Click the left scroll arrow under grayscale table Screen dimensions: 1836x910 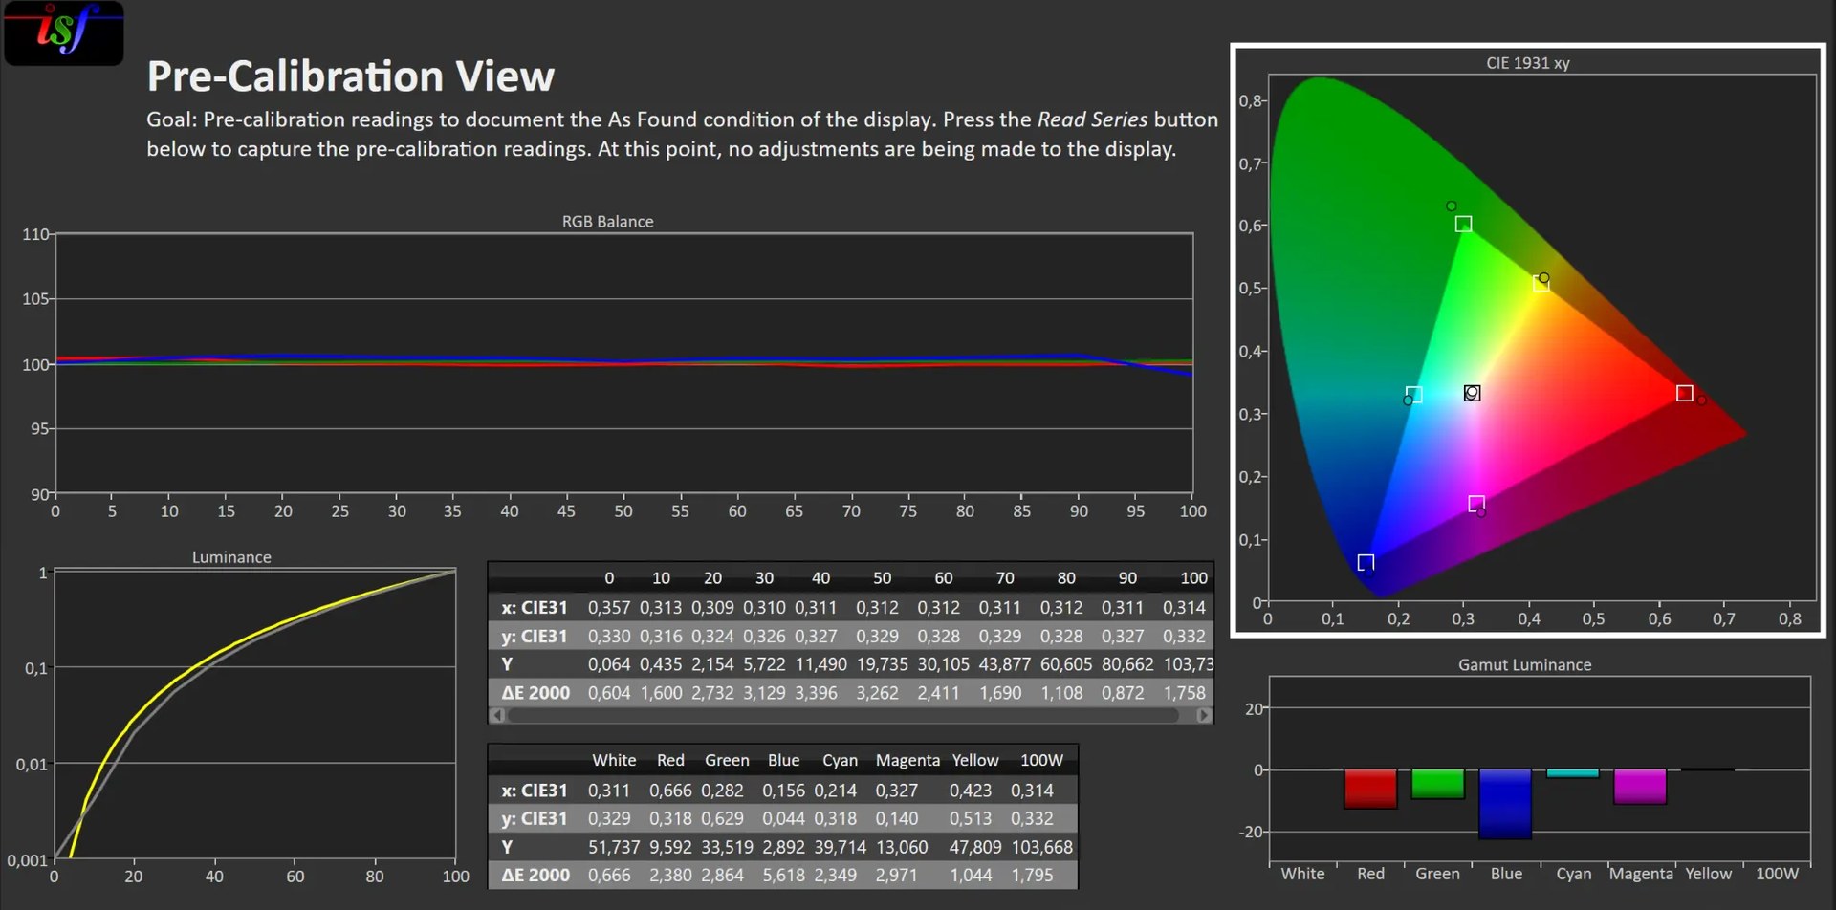coord(497,715)
